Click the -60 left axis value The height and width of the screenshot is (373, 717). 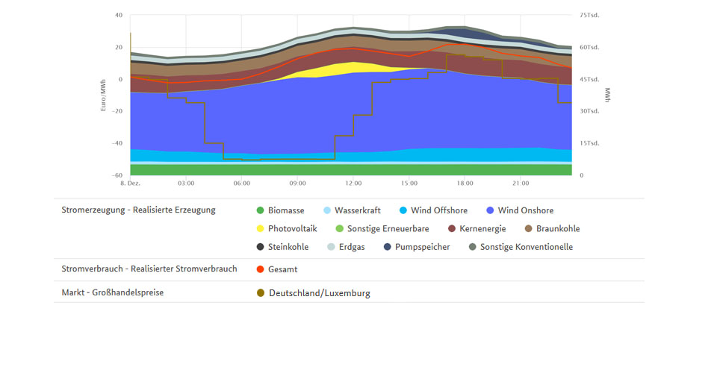click(117, 175)
